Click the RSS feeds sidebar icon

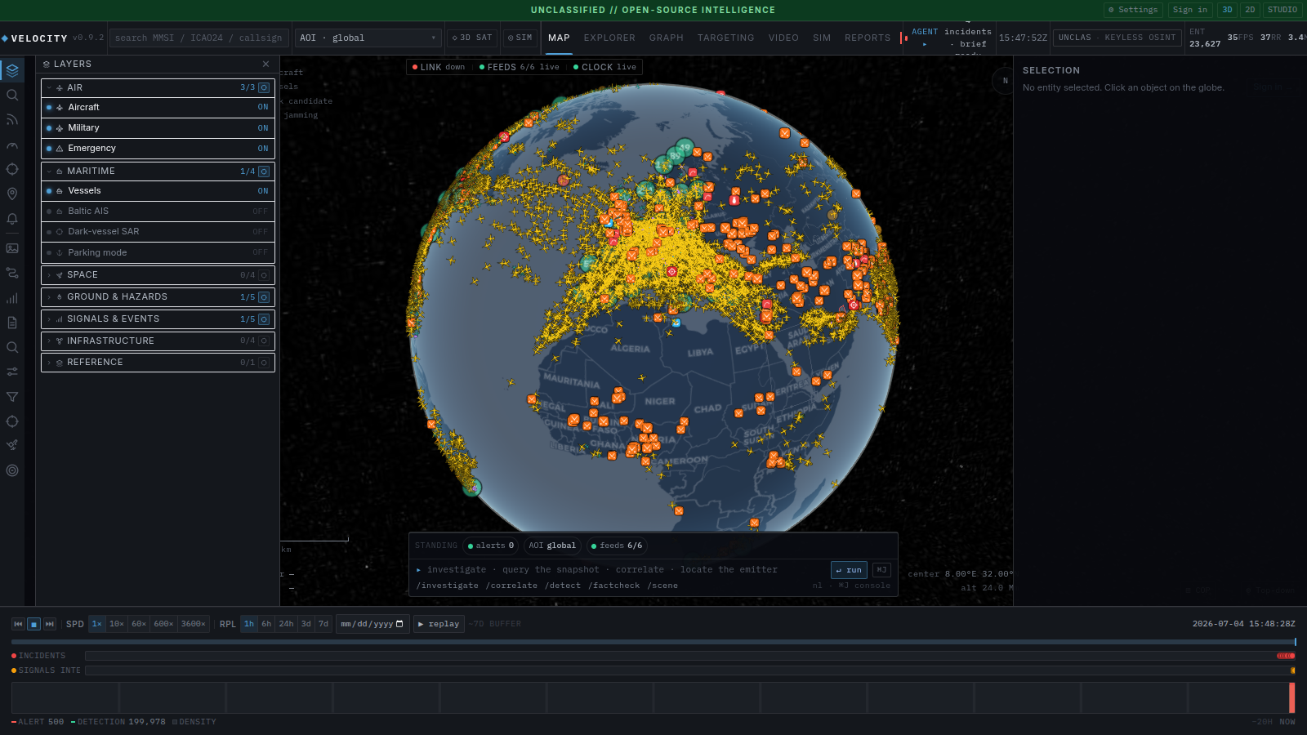click(12, 119)
